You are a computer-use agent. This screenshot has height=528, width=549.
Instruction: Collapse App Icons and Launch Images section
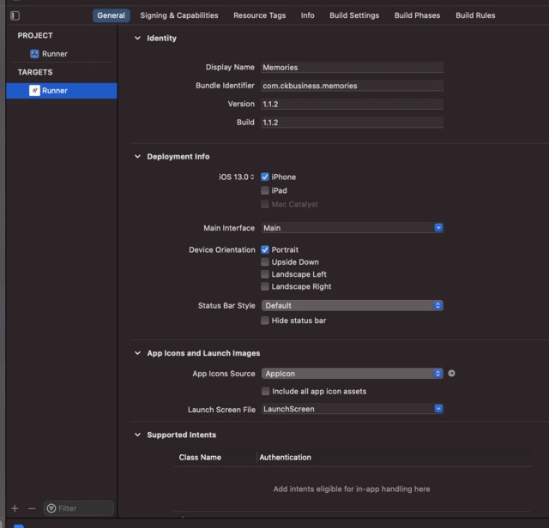137,353
